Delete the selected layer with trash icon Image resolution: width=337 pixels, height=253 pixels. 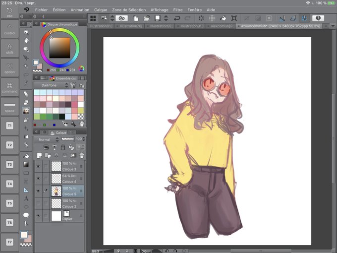coord(82,155)
